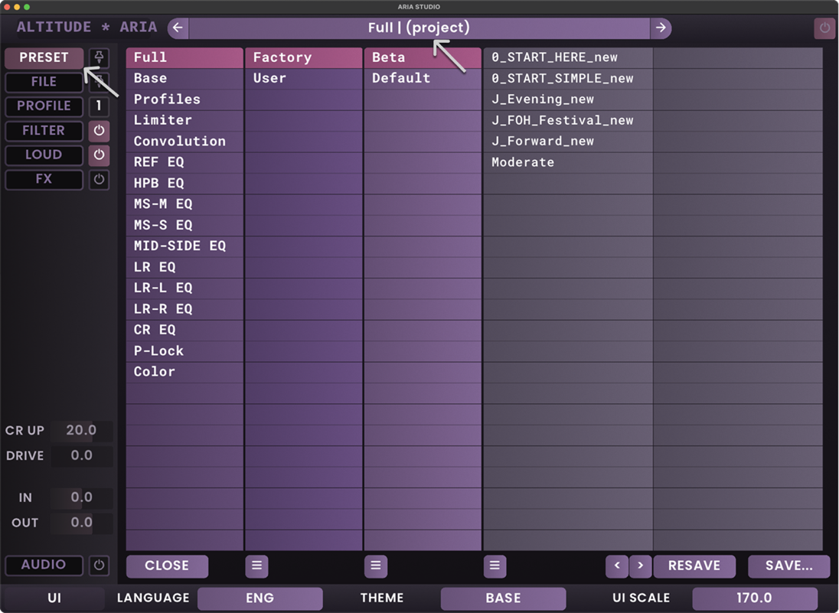Choose the User preset bank

tap(269, 78)
